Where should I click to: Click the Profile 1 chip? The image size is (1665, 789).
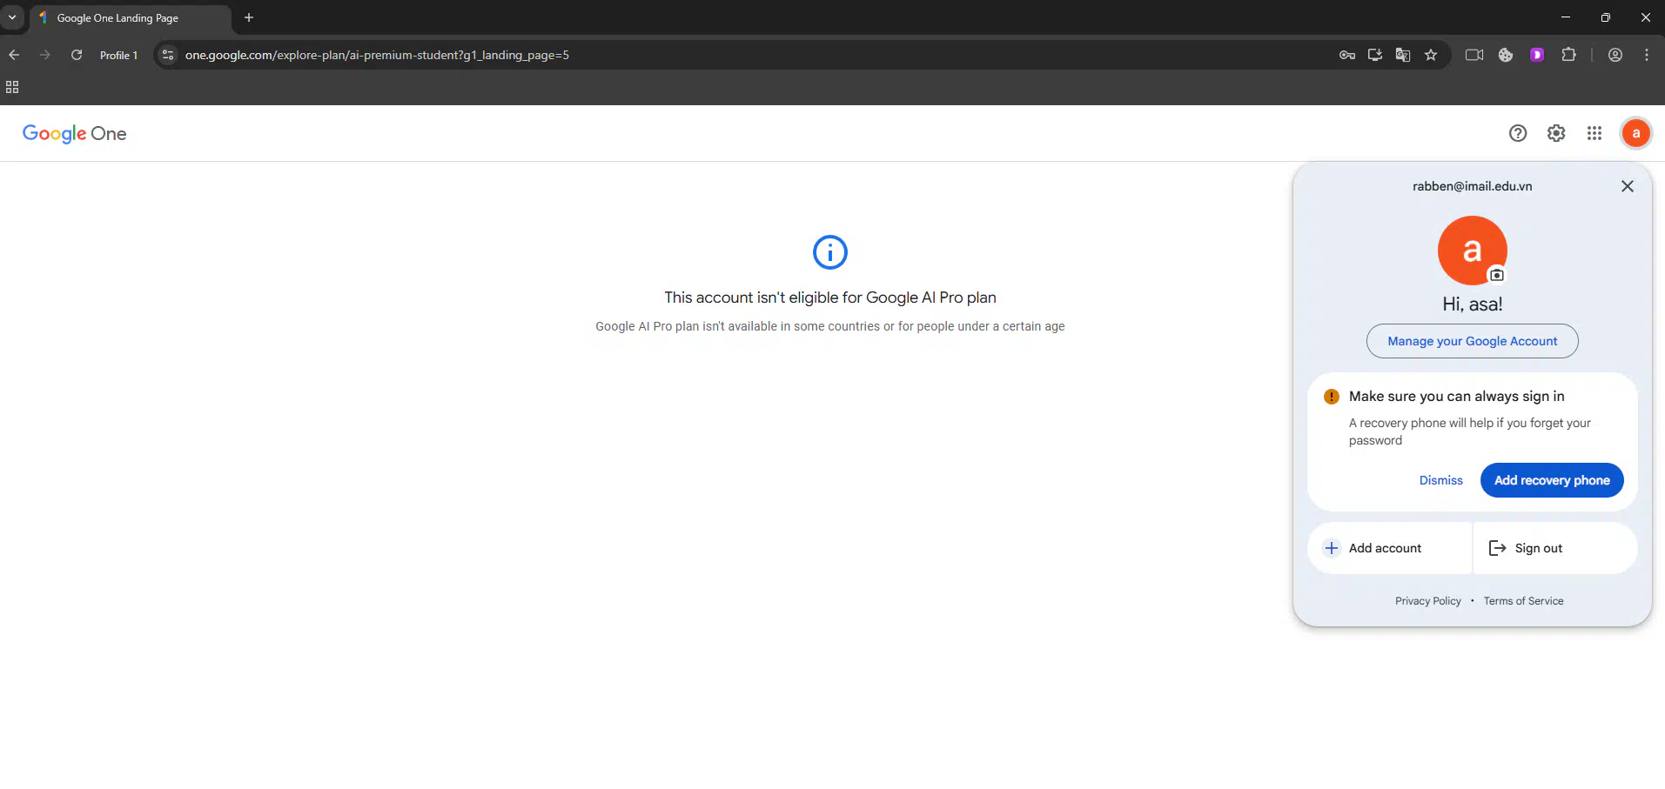pyautogui.click(x=119, y=55)
